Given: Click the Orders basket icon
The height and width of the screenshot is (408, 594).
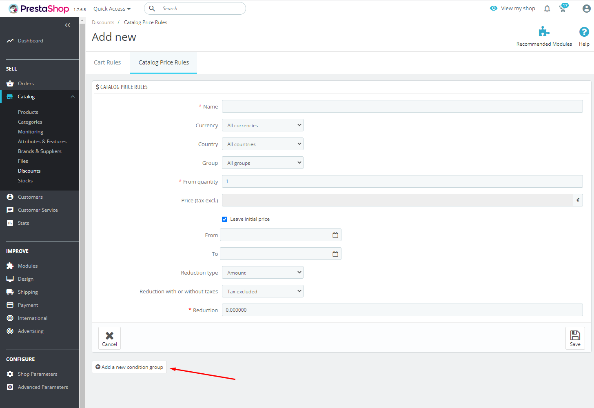Looking at the screenshot, I should [10, 84].
